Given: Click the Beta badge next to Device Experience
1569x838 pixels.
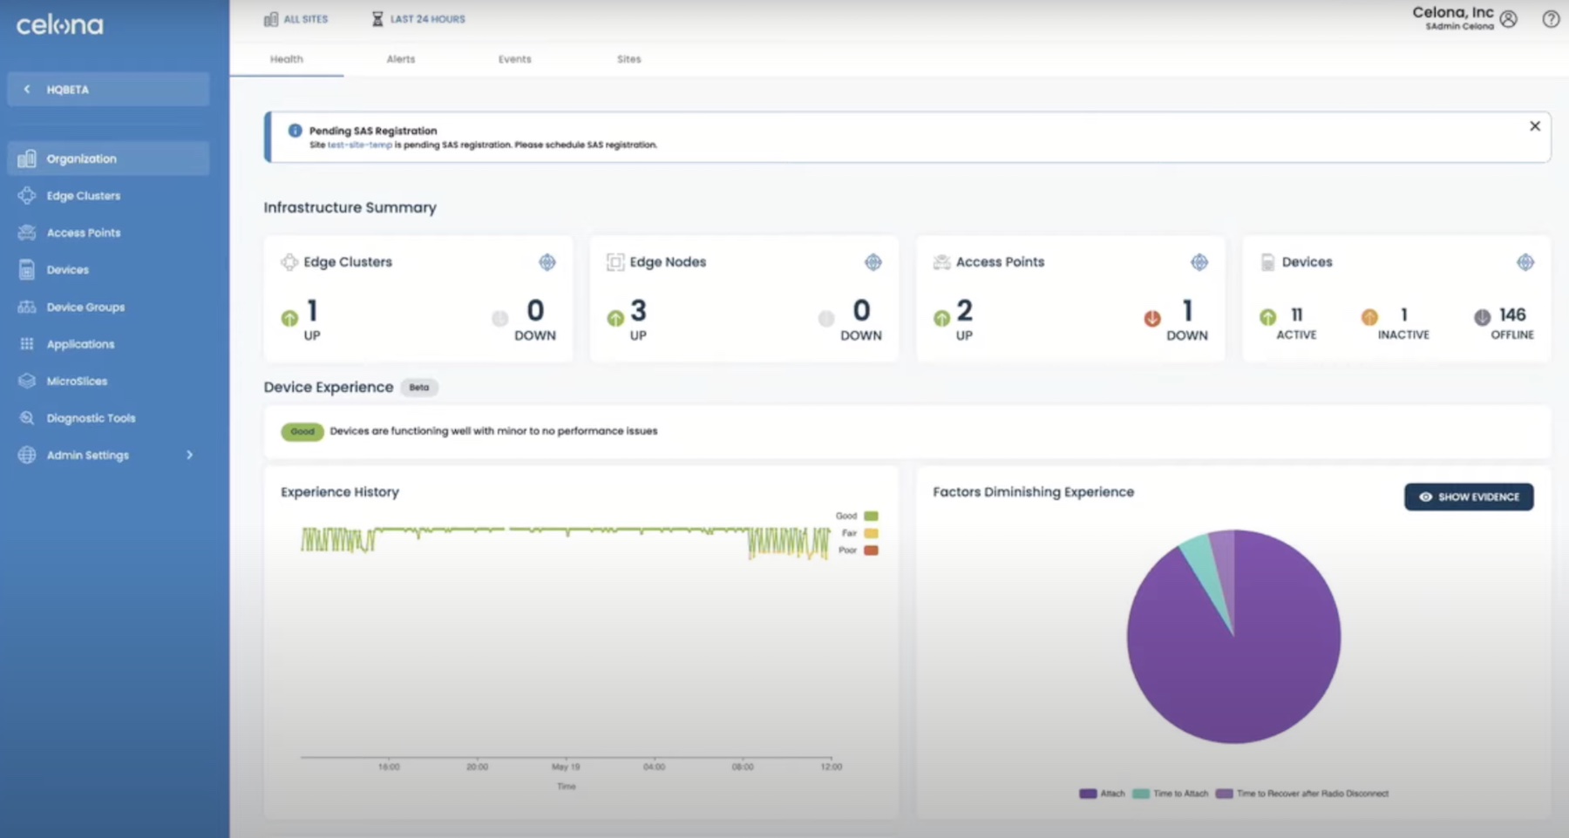Looking at the screenshot, I should (419, 388).
